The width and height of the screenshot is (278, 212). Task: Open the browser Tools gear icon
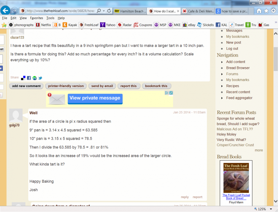coord(273,11)
